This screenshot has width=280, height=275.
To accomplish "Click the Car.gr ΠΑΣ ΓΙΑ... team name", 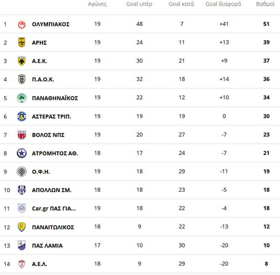I will 54,209.
